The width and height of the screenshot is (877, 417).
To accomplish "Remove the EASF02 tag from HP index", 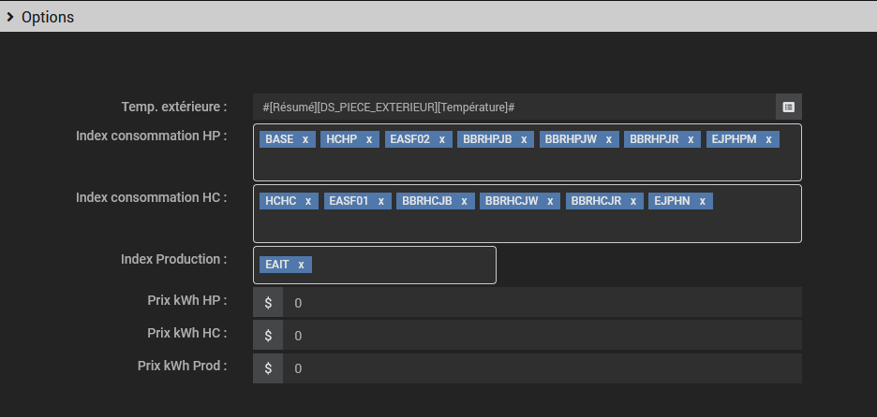I will click(441, 139).
